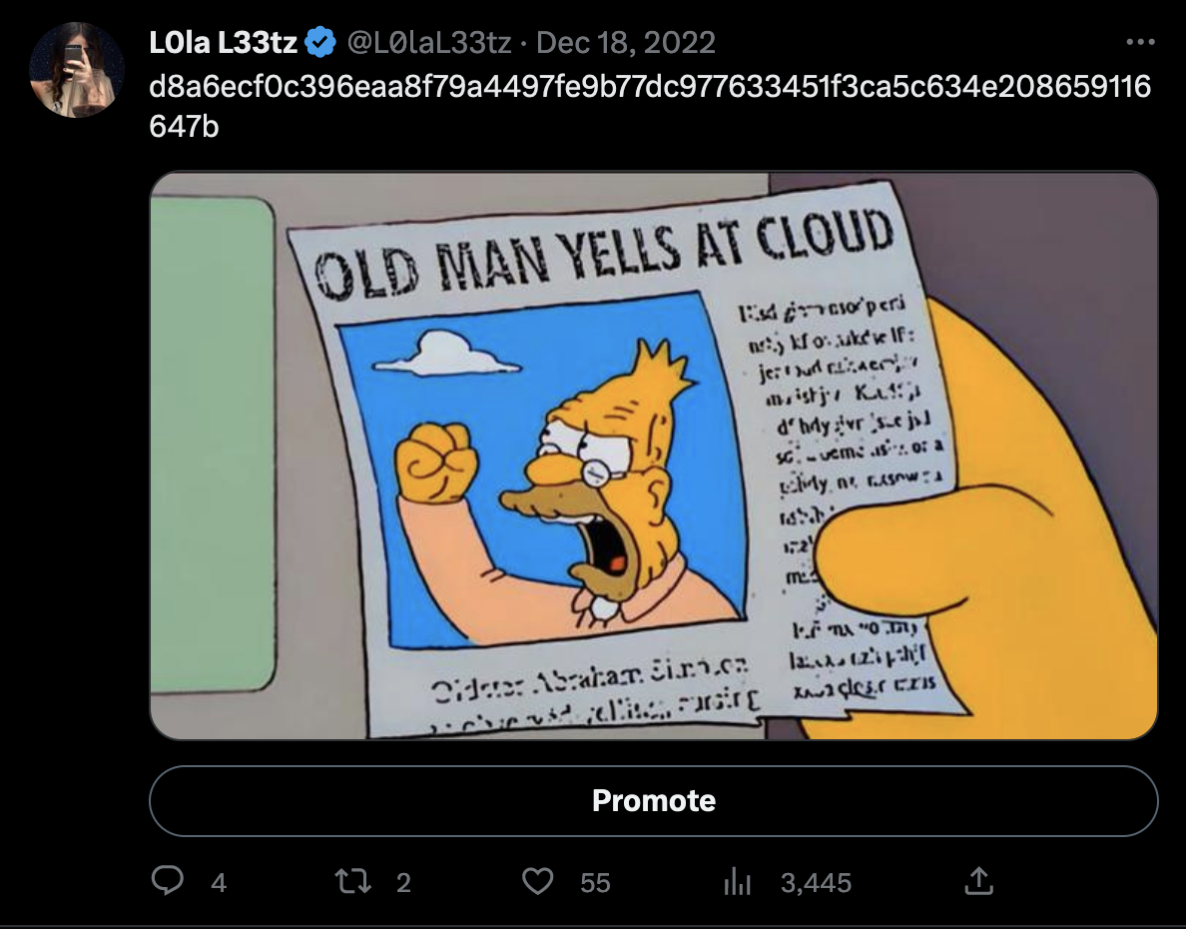This screenshot has height=929, width=1186.
Task: Click the share upload arrow icon
Action: [978, 881]
